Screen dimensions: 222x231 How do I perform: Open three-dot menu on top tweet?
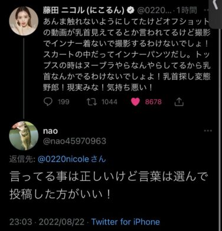pyautogui.click(x=206, y=10)
